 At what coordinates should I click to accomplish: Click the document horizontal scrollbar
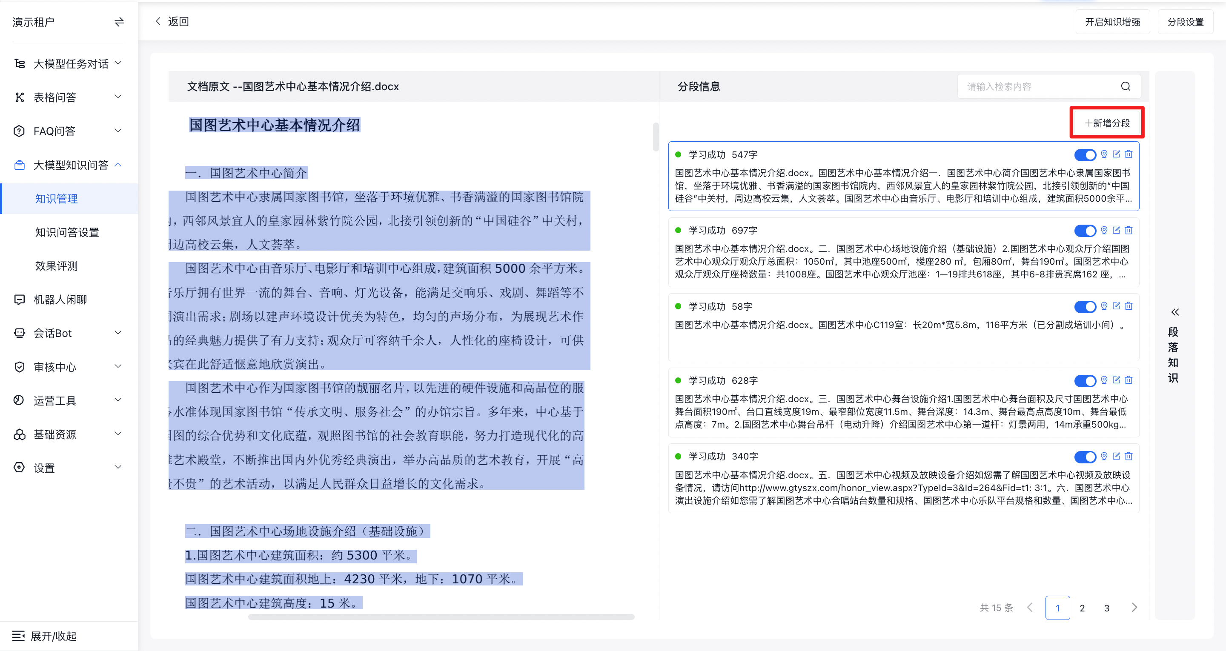[441, 617]
